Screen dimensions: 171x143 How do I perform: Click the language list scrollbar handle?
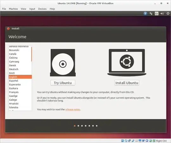pos(32,54)
